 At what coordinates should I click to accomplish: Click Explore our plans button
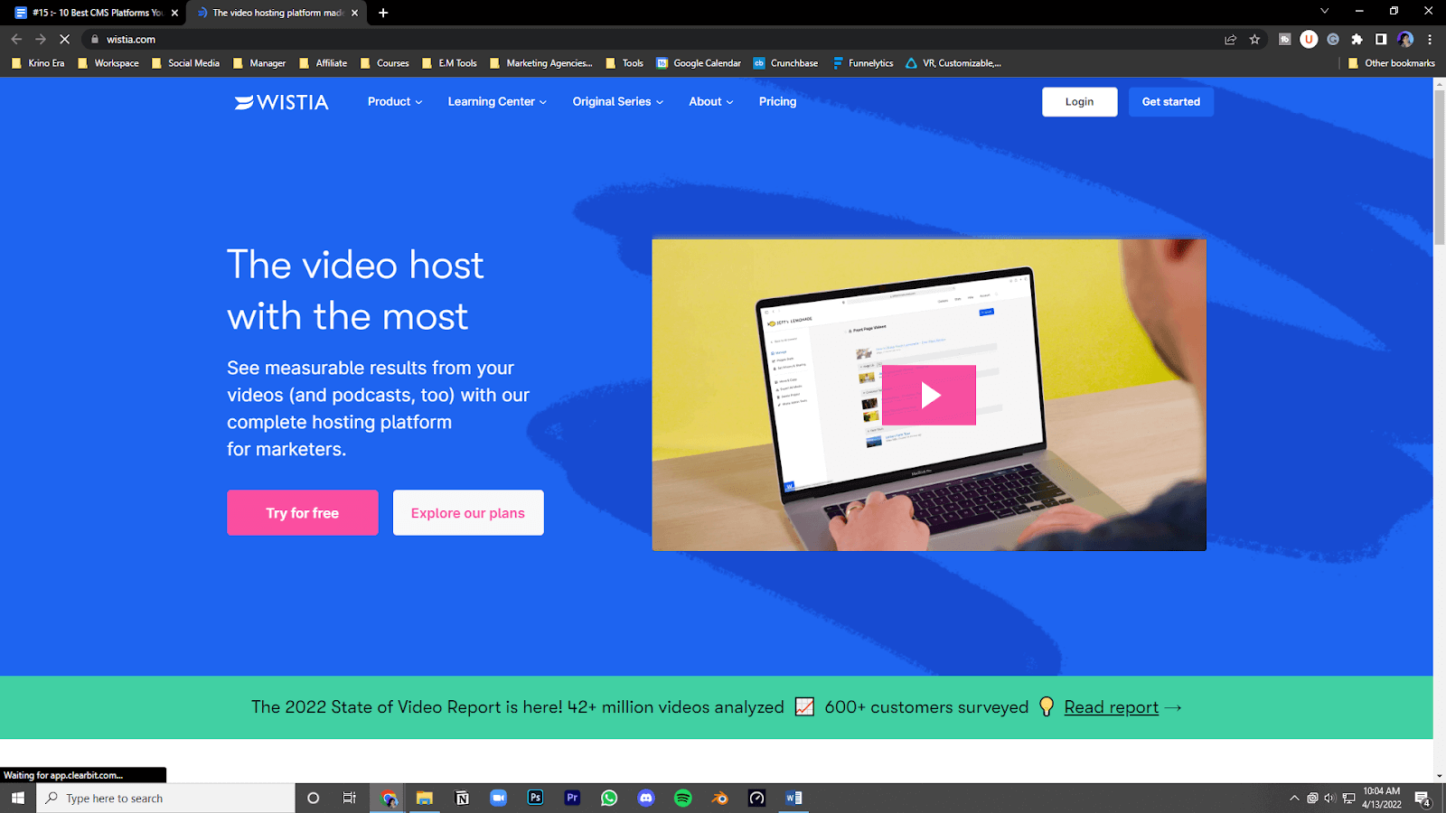coord(468,513)
